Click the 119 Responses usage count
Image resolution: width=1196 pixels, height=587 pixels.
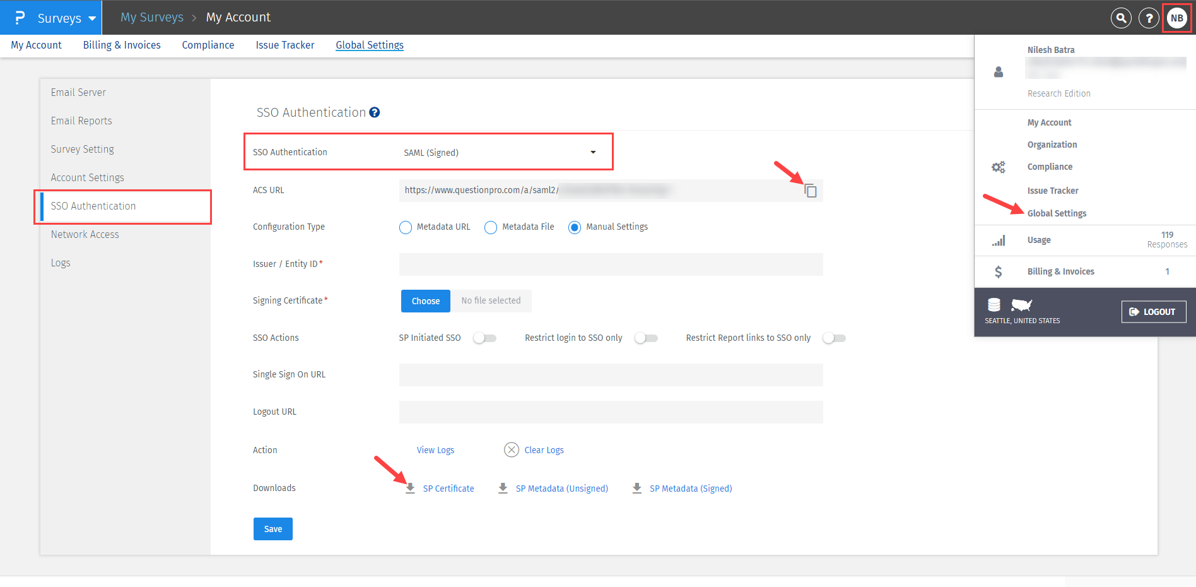coord(1167,240)
